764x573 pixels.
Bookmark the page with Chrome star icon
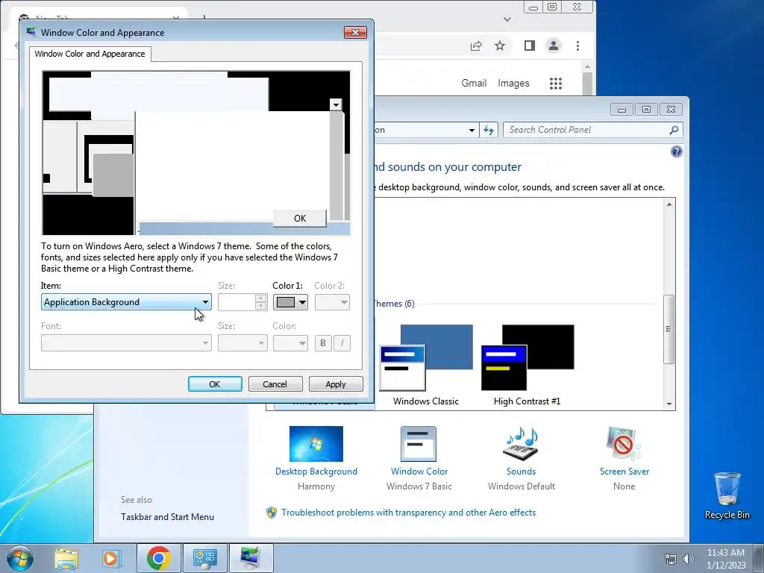point(500,46)
